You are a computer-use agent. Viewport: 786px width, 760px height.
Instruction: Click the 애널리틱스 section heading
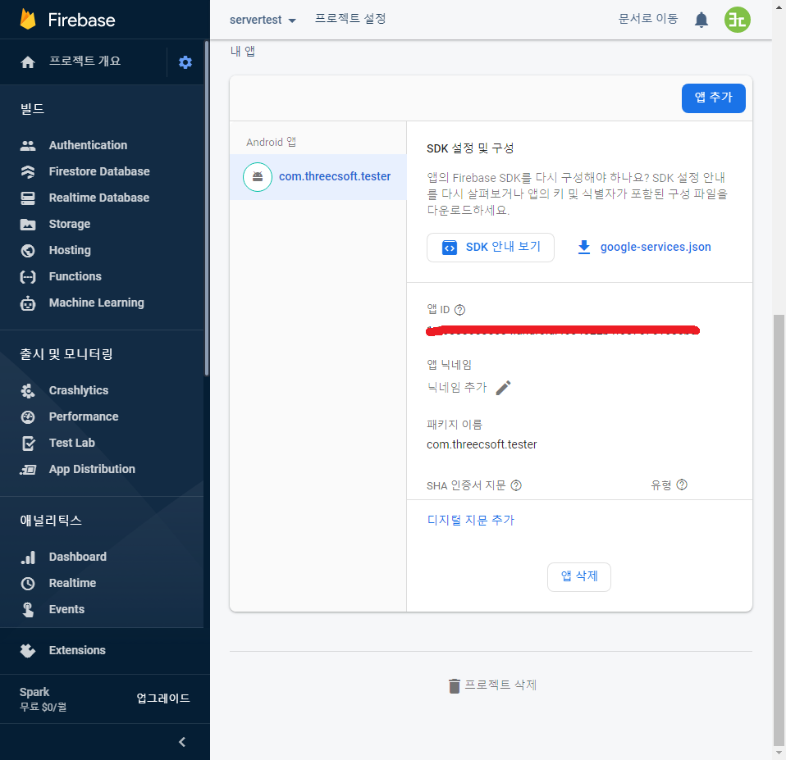click(x=51, y=521)
